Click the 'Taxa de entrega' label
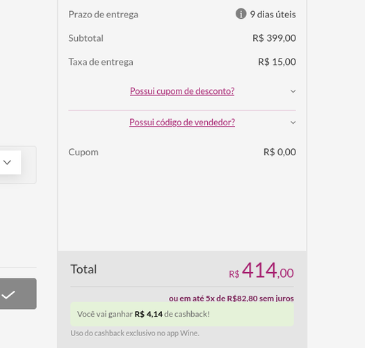This screenshot has width=365, height=348. (x=101, y=62)
